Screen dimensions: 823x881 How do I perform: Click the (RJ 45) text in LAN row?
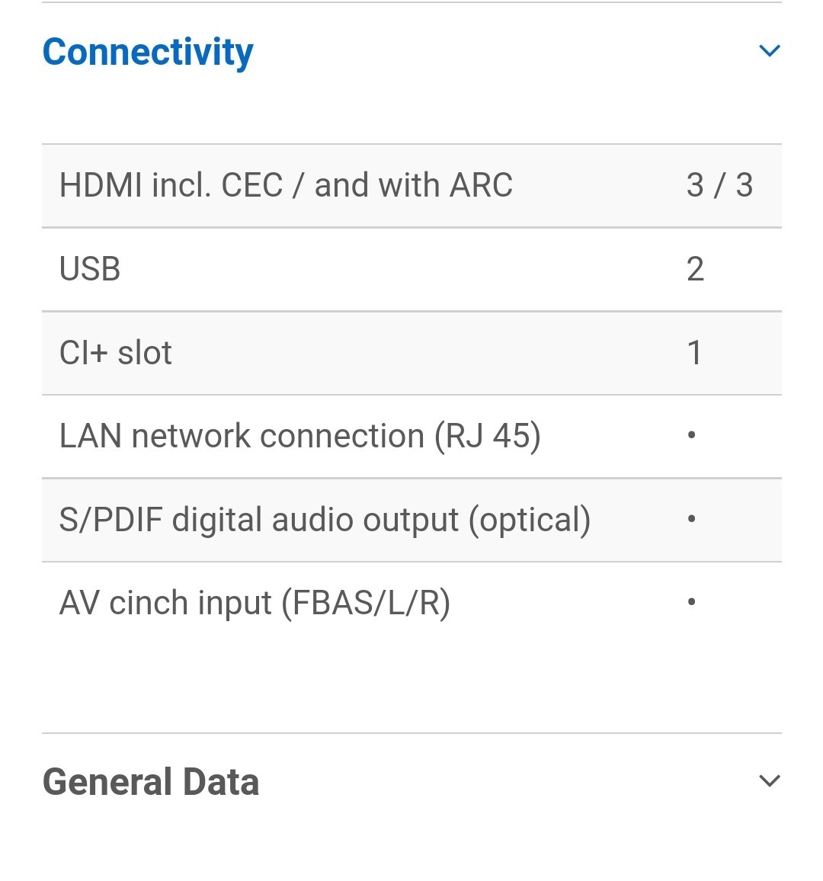click(x=487, y=437)
